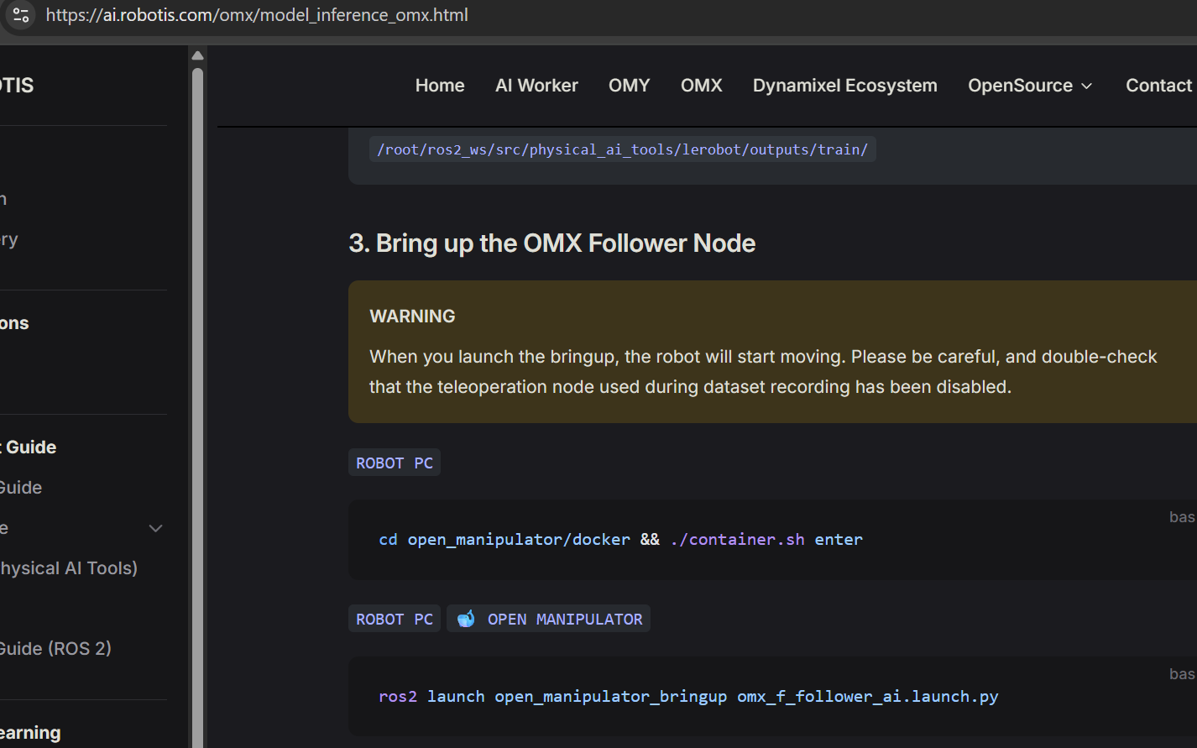Open the AI Worker page
This screenshot has height=748, width=1197.
point(536,86)
